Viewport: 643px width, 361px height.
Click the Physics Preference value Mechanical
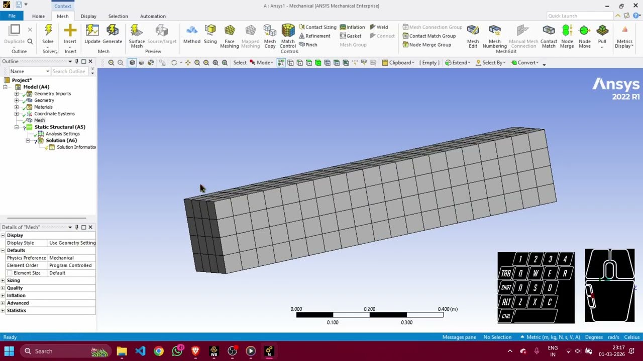(x=71, y=258)
